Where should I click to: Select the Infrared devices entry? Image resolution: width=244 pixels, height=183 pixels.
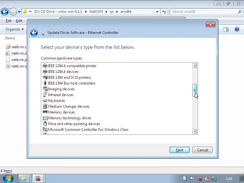[x=61, y=95]
